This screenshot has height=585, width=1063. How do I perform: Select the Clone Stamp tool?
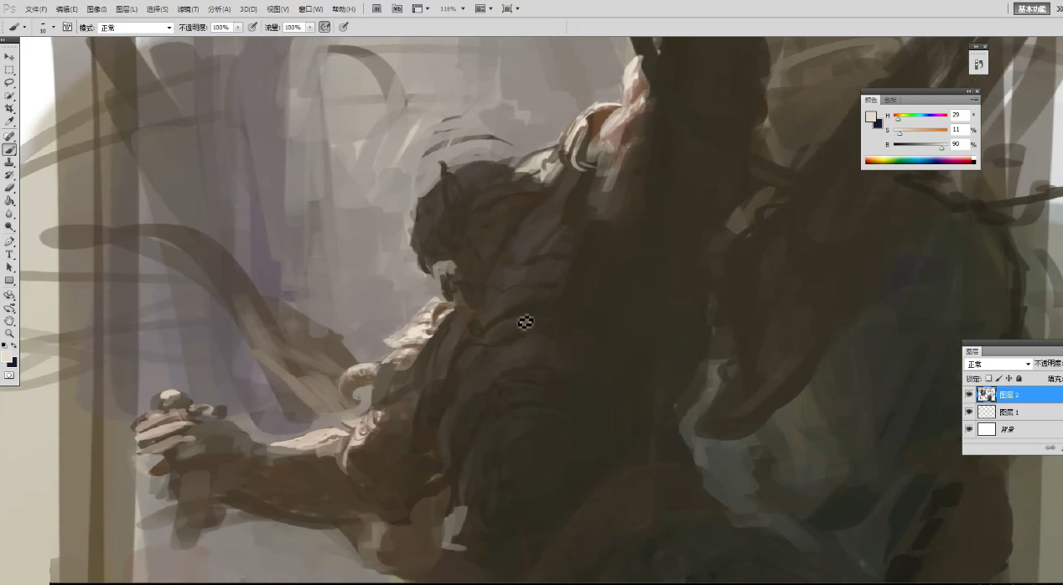coord(10,162)
